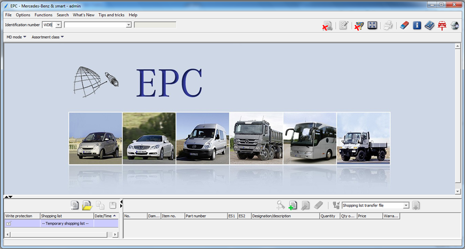This screenshot has width=465, height=249.
Task: Click the white Mercedes coupe thumbnail
Action: click(x=149, y=138)
